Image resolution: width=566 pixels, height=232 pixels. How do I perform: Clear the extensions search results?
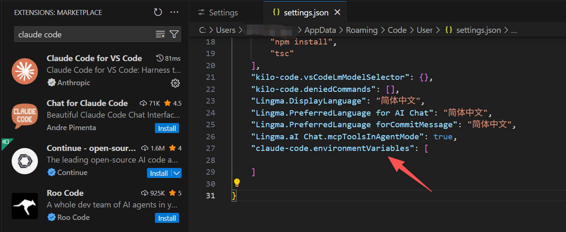(x=160, y=35)
